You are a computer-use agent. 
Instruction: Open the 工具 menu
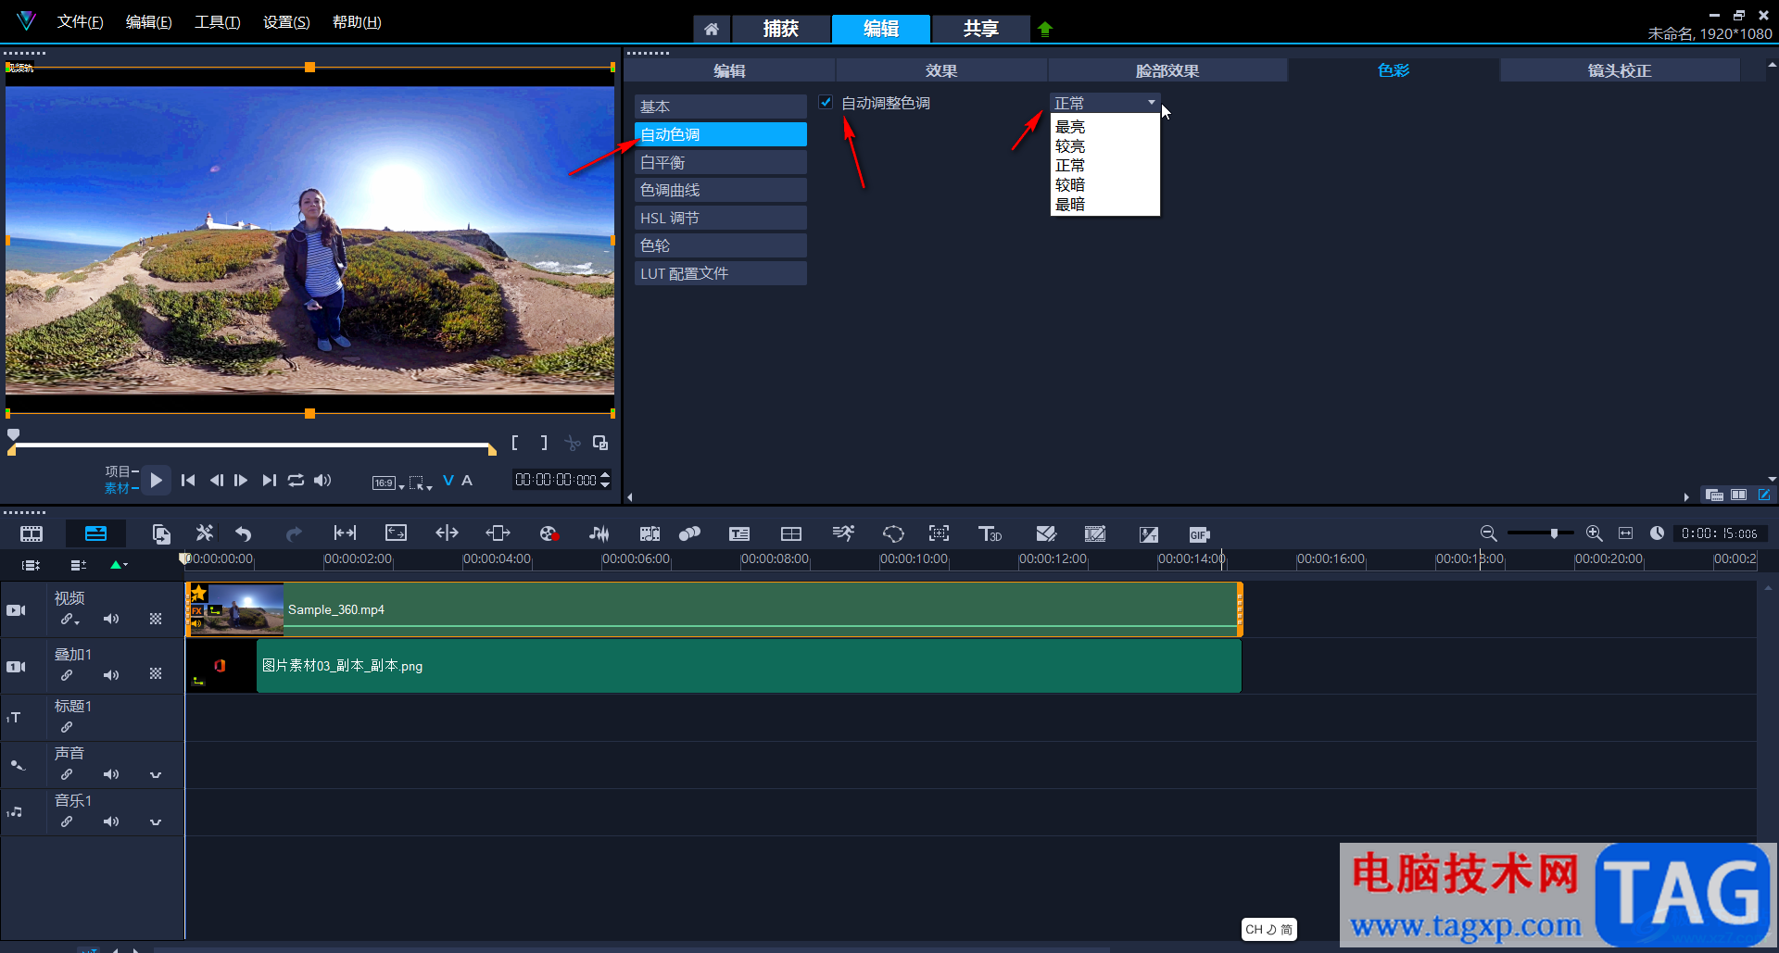click(x=218, y=21)
